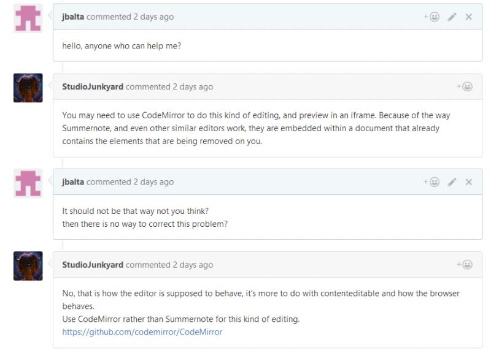Open jbalta profile from first comment header
The width and height of the screenshot is (491, 350).
[73, 17]
